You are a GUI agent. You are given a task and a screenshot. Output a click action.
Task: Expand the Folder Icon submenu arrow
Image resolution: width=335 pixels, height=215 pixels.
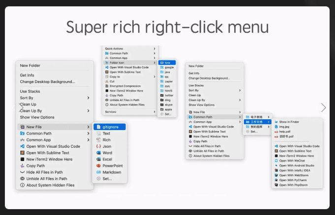tap(154, 63)
